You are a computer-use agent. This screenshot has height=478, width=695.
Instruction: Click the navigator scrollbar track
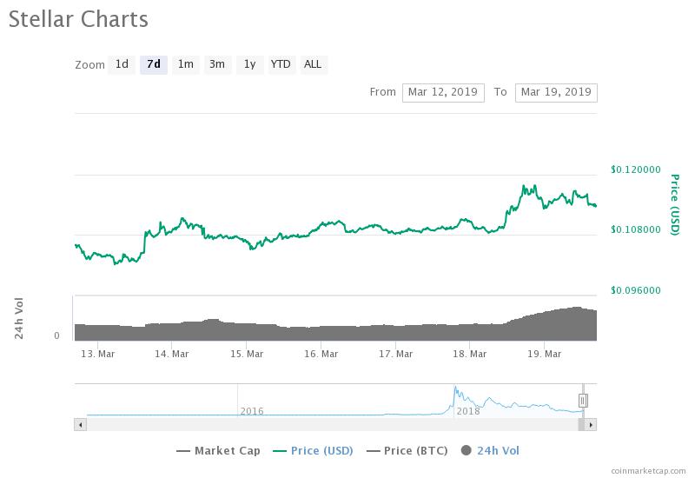(332, 425)
